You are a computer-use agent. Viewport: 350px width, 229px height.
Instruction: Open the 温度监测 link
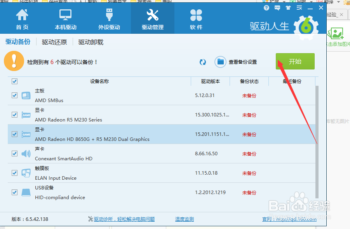[x=185, y=219]
